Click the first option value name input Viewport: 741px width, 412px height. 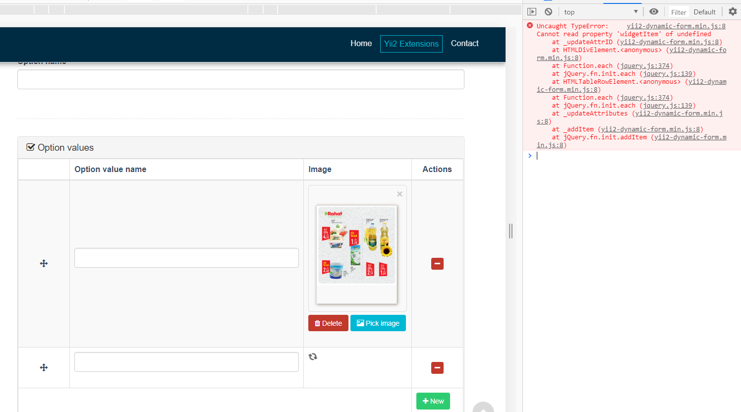(x=186, y=258)
